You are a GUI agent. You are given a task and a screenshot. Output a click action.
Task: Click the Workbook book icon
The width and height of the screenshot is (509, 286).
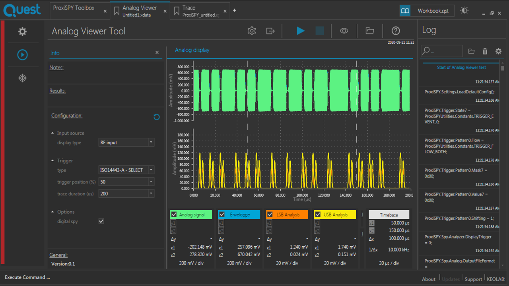[405, 11]
